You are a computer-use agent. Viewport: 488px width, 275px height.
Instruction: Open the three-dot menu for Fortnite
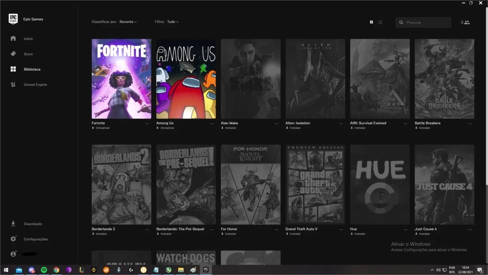click(x=147, y=124)
